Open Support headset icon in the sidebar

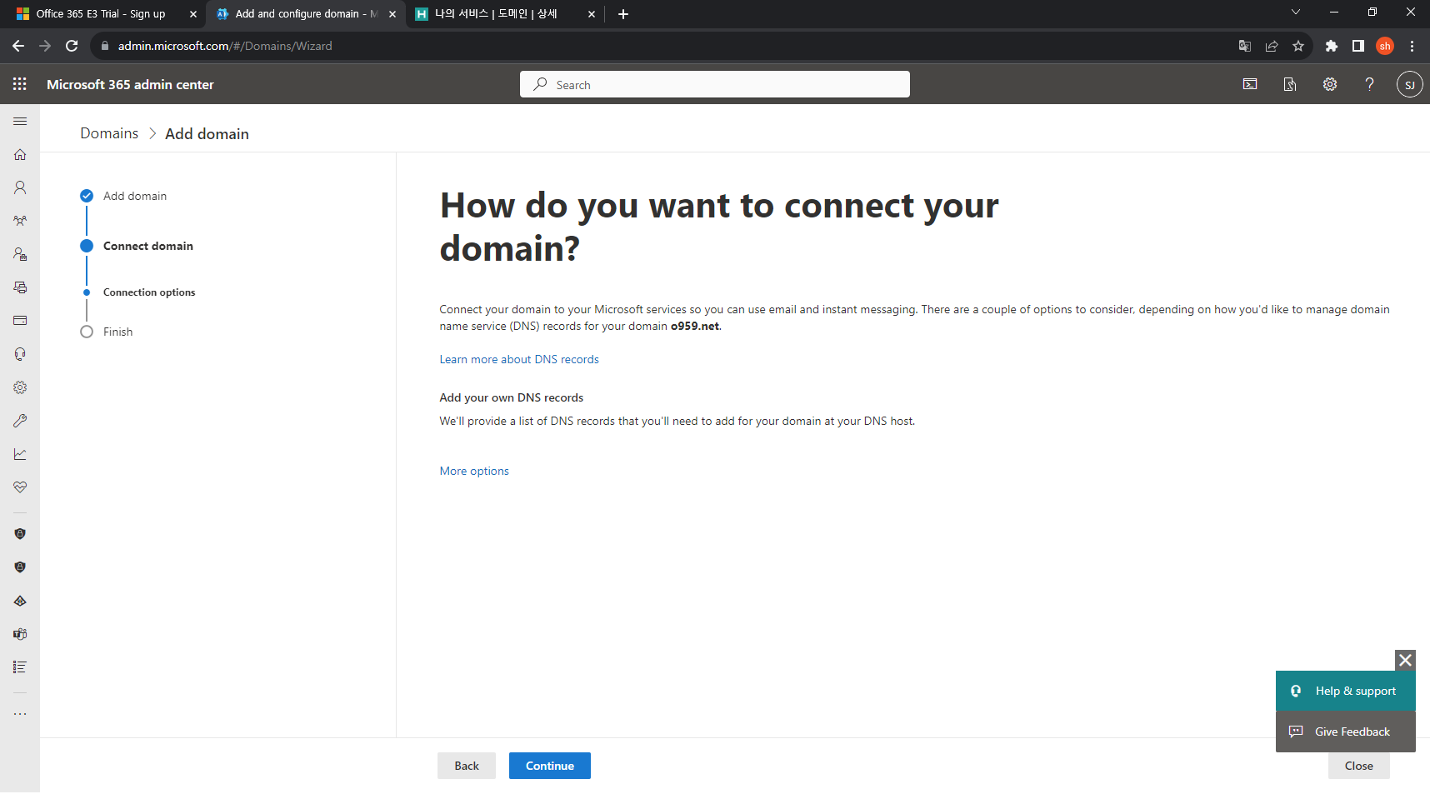[20, 354]
